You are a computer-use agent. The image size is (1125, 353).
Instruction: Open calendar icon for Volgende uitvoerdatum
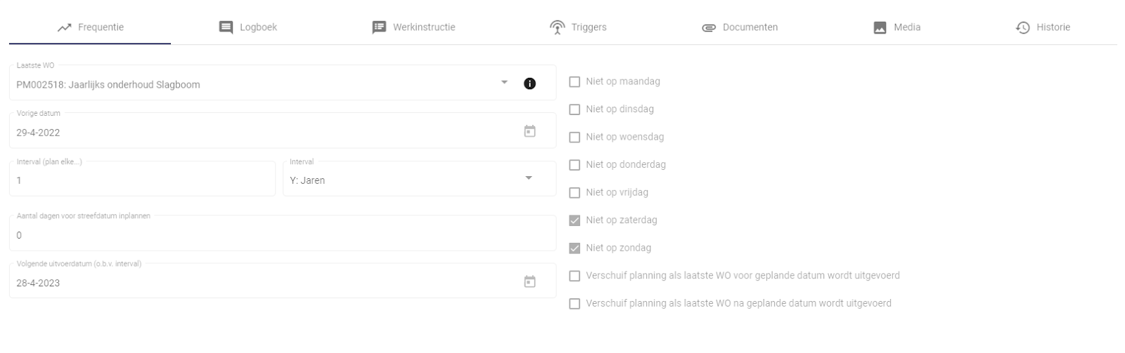(x=529, y=281)
